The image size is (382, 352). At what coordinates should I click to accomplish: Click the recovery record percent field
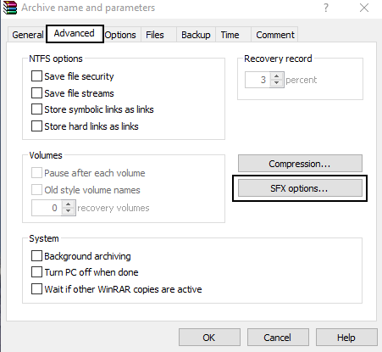click(257, 80)
